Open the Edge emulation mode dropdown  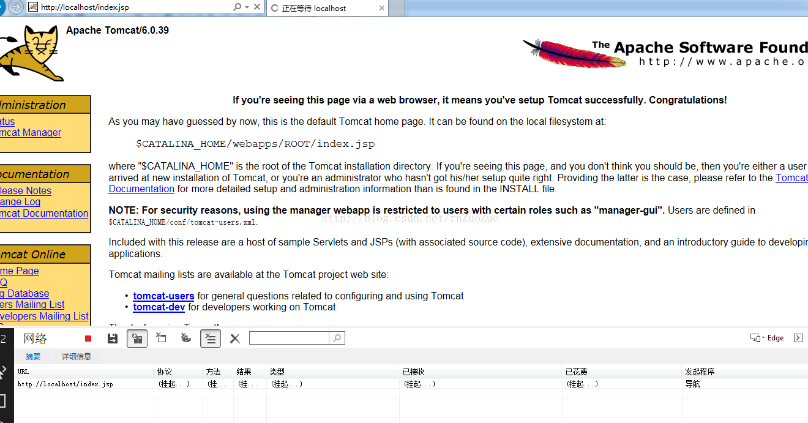point(767,338)
